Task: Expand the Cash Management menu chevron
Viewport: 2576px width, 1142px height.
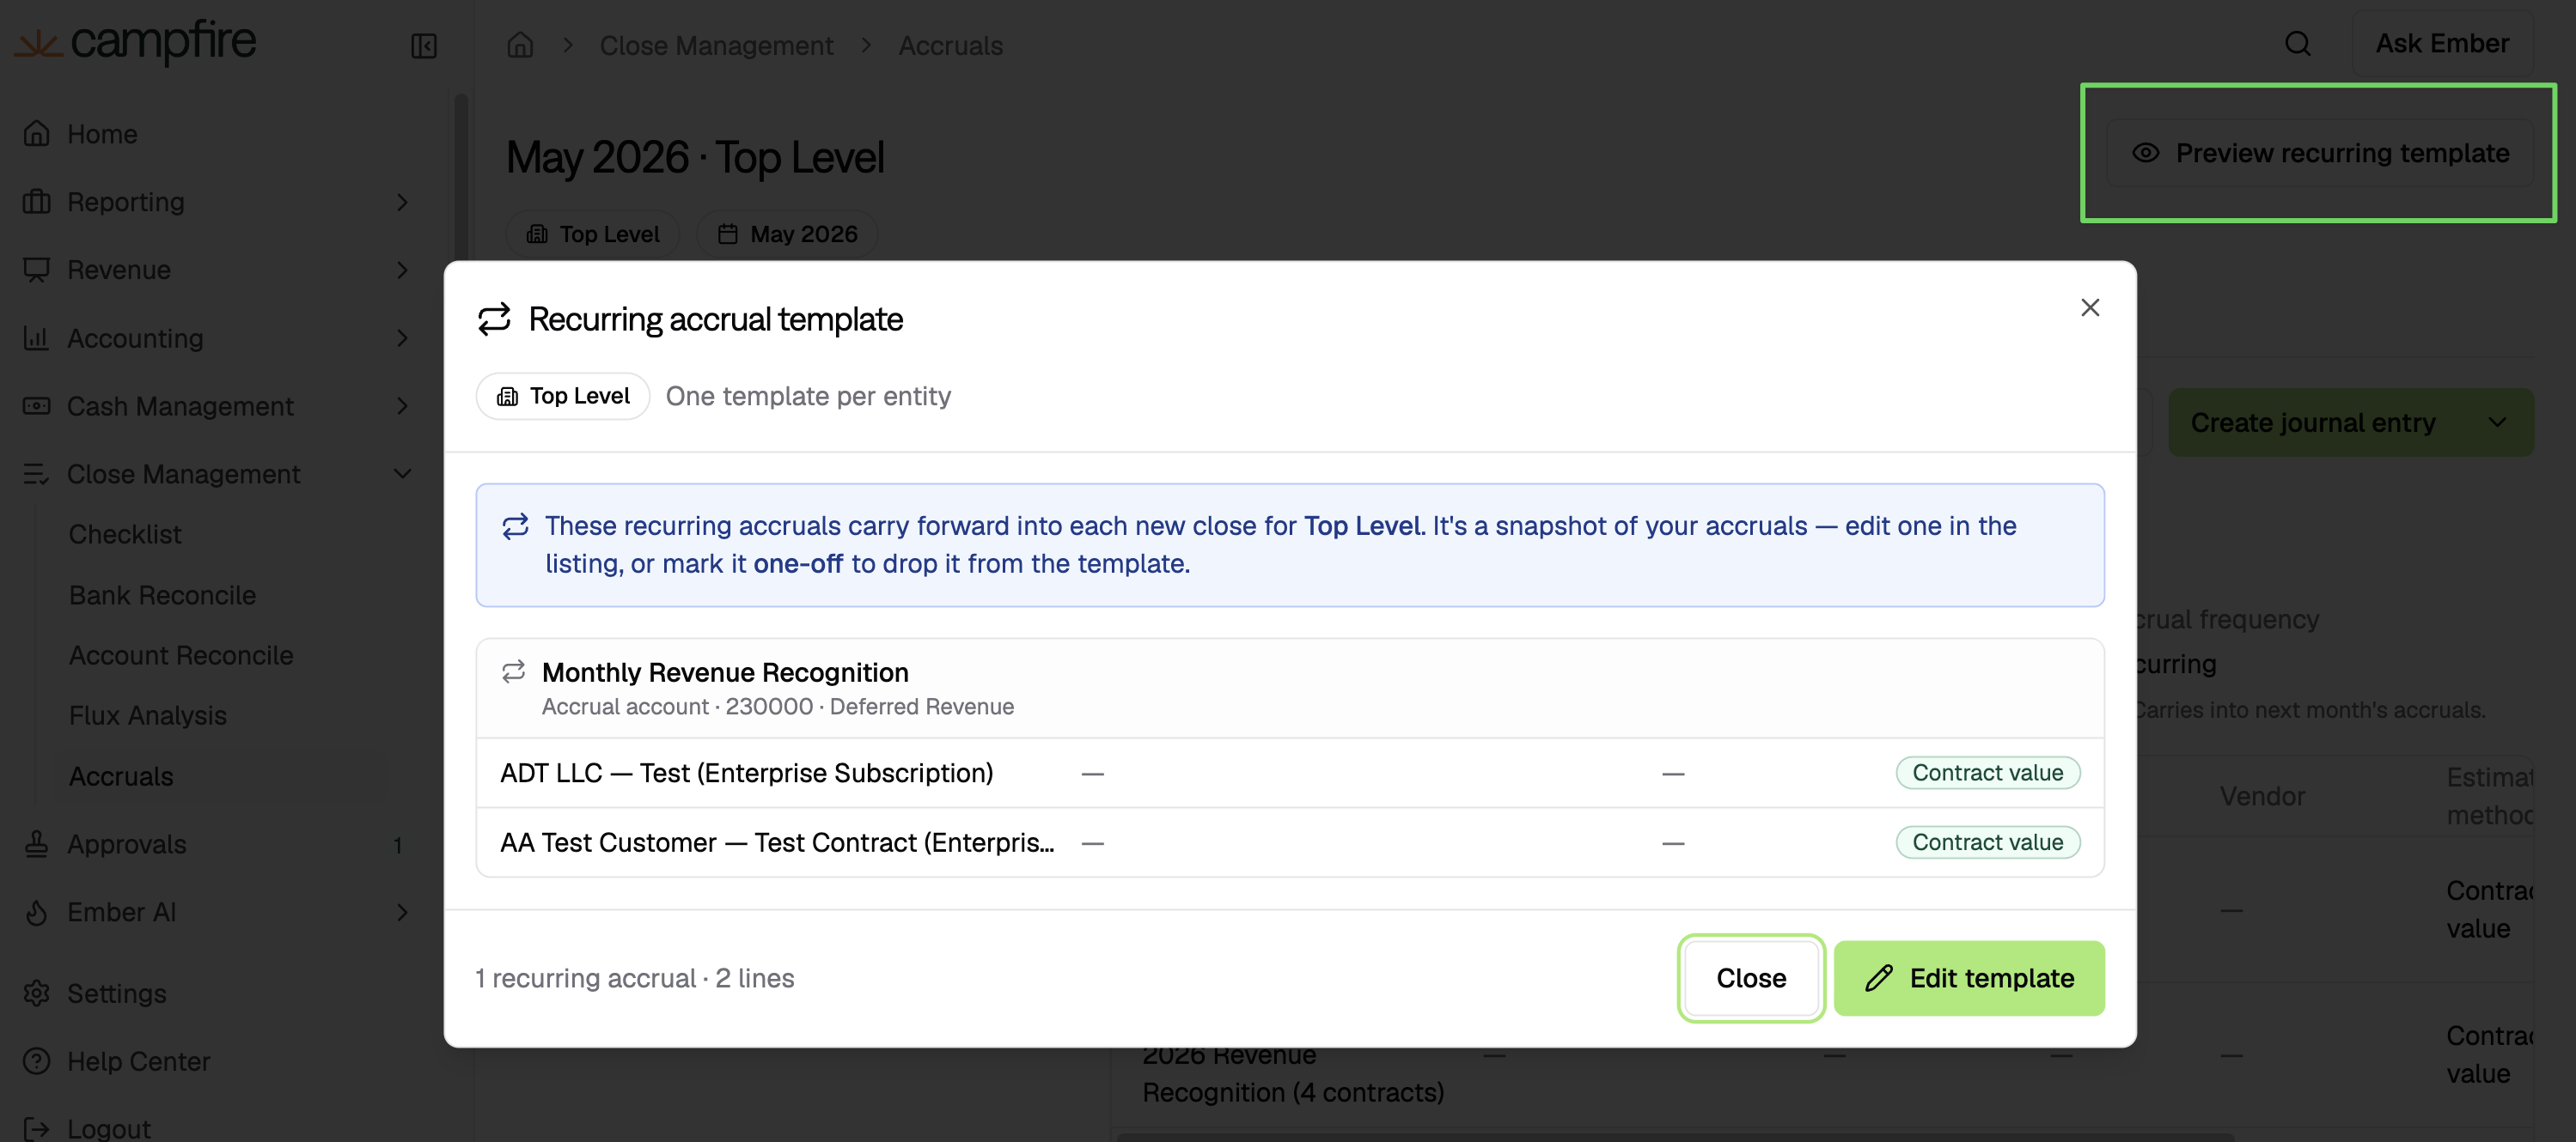Action: (402, 407)
